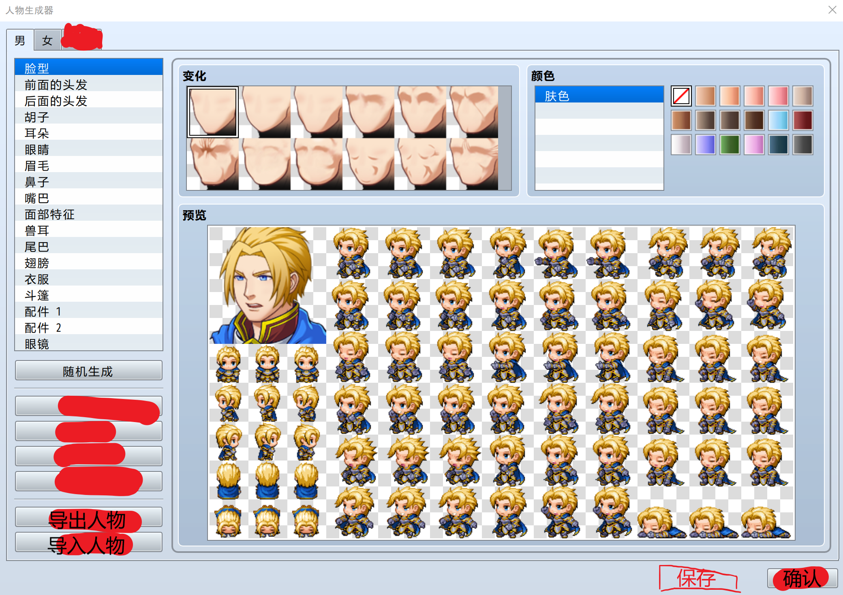This screenshot has width=843, height=595.
Task: Click the 导出人物 export button
Action: point(89,517)
